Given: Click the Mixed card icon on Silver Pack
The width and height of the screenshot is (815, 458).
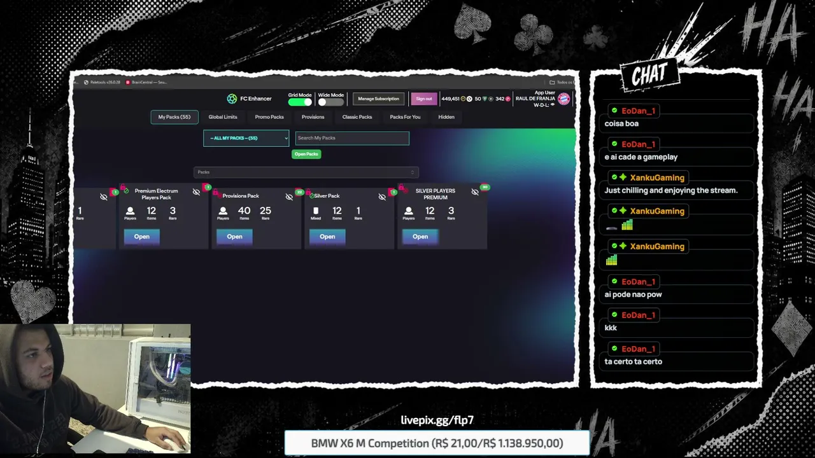Looking at the screenshot, I should coord(316,211).
